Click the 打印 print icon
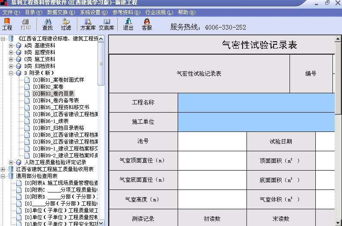Screen dimensions: 342x226 pyautogui.click(x=25, y=24)
